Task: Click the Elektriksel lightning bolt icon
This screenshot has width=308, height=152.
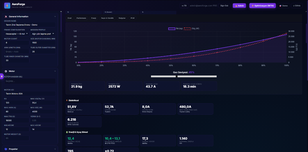Action: click(x=67, y=100)
